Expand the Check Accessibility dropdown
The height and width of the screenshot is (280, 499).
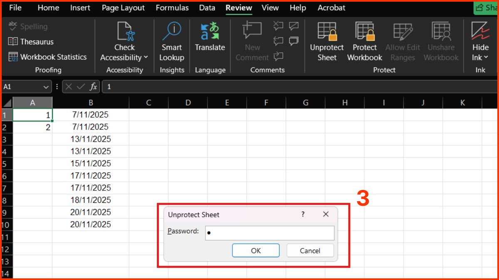(145, 58)
